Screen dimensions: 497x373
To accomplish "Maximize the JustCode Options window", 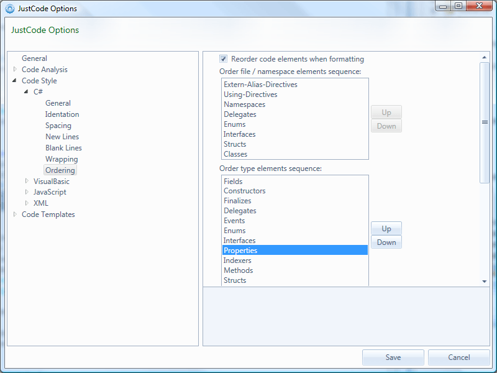I will pyautogui.click(x=458, y=6).
